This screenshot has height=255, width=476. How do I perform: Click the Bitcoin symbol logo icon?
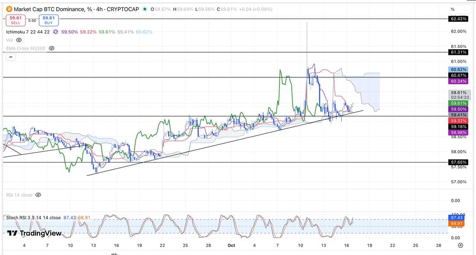tap(8, 9)
